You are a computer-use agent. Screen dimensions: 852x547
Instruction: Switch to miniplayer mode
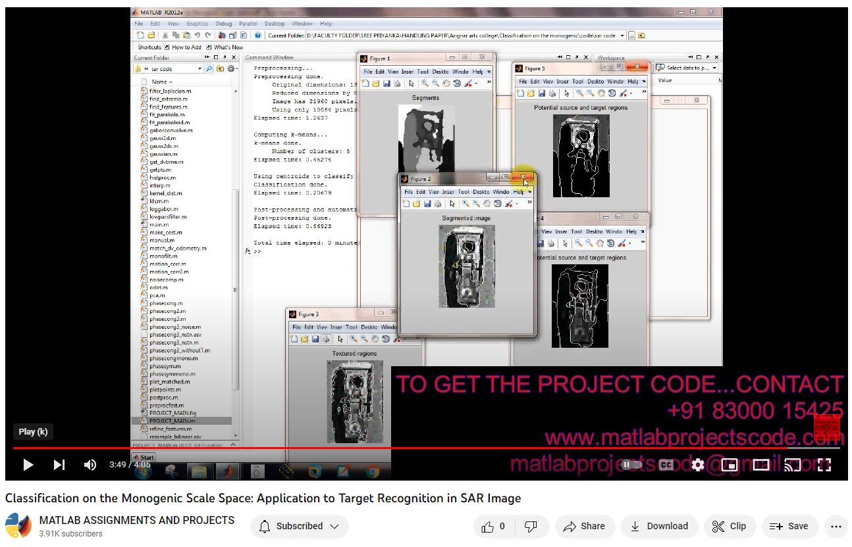click(x=730, y=465)
